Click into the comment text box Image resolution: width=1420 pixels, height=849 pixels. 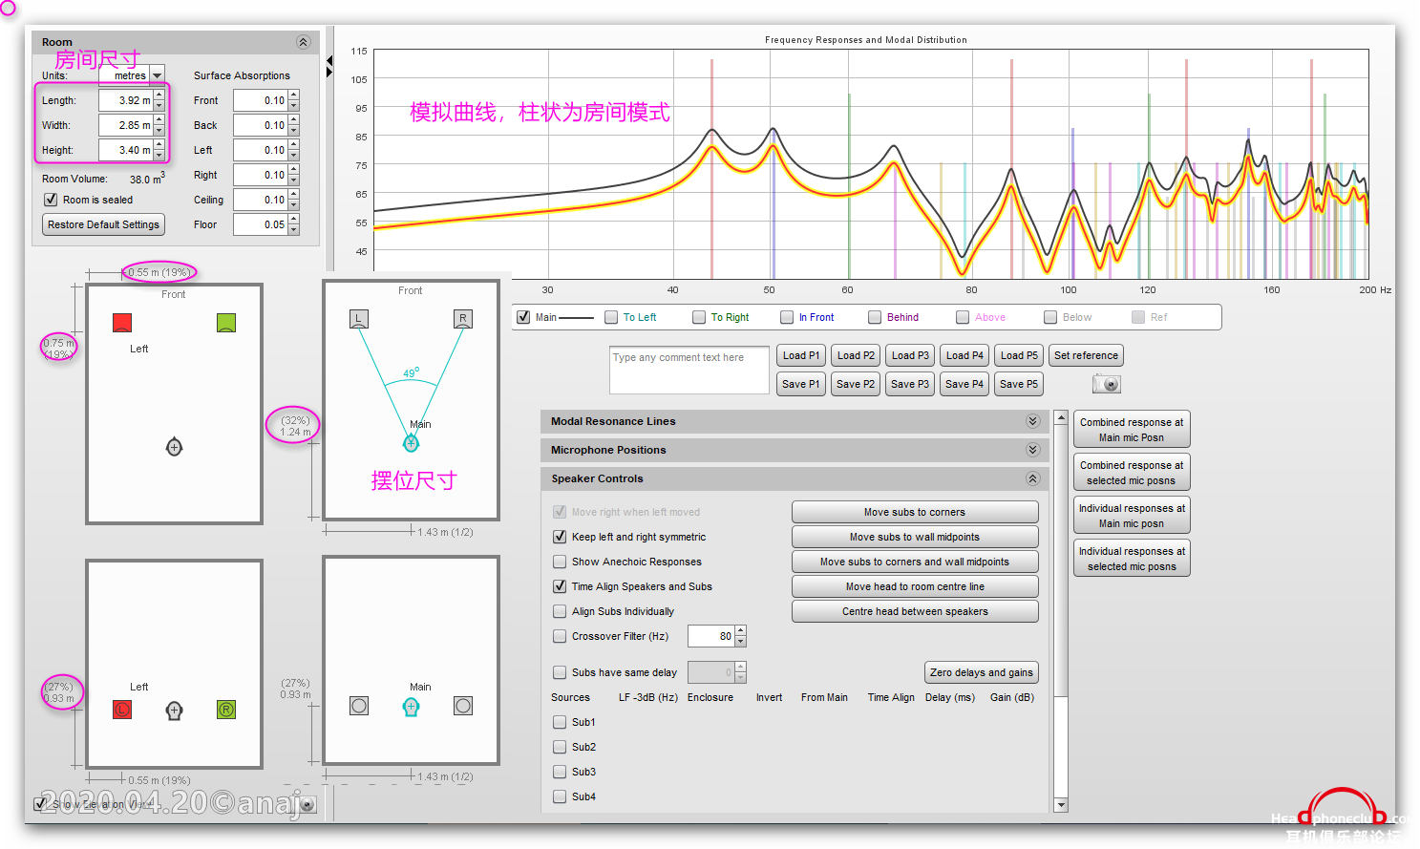pyautogui.click(x=689, y=370)
